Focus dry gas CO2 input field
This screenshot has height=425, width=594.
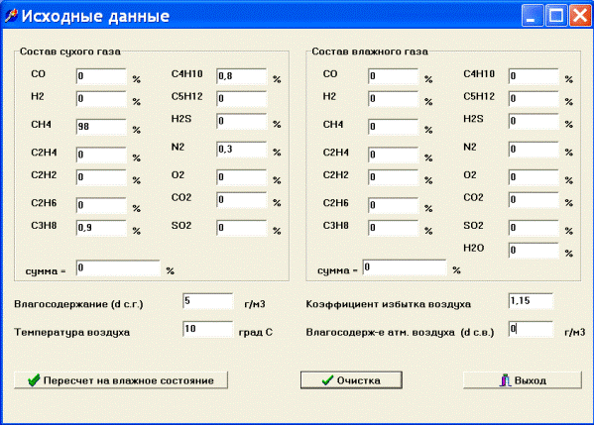(242, 200)
